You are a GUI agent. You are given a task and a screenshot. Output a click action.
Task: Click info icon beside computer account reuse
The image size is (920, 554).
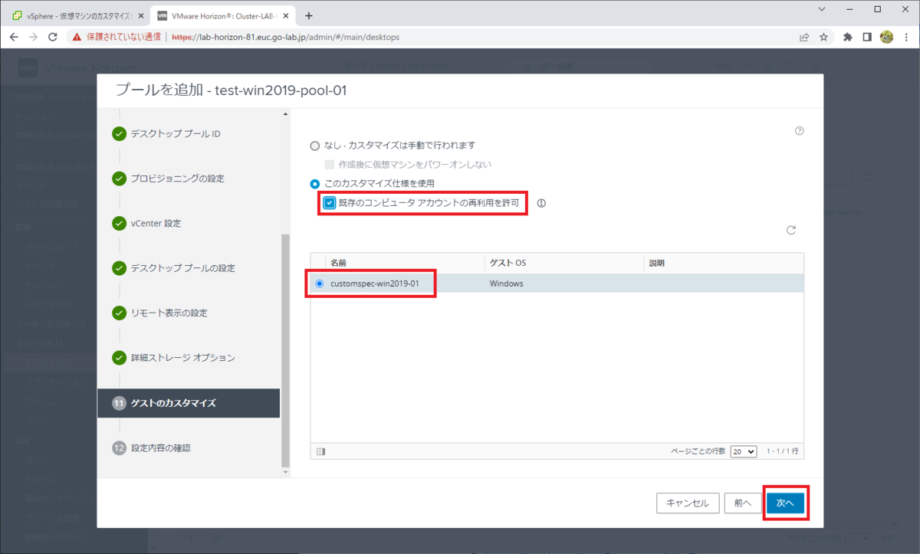click(541, 203)
